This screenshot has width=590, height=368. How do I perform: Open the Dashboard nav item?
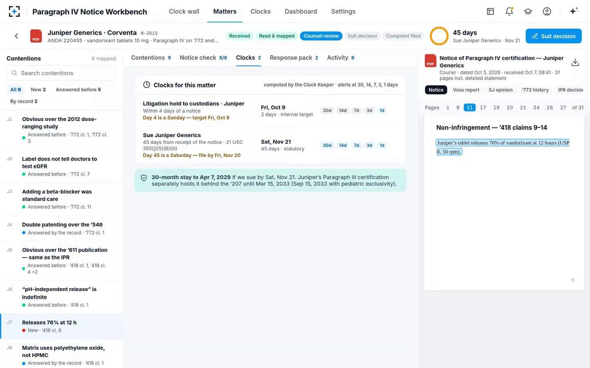[301, 11]
